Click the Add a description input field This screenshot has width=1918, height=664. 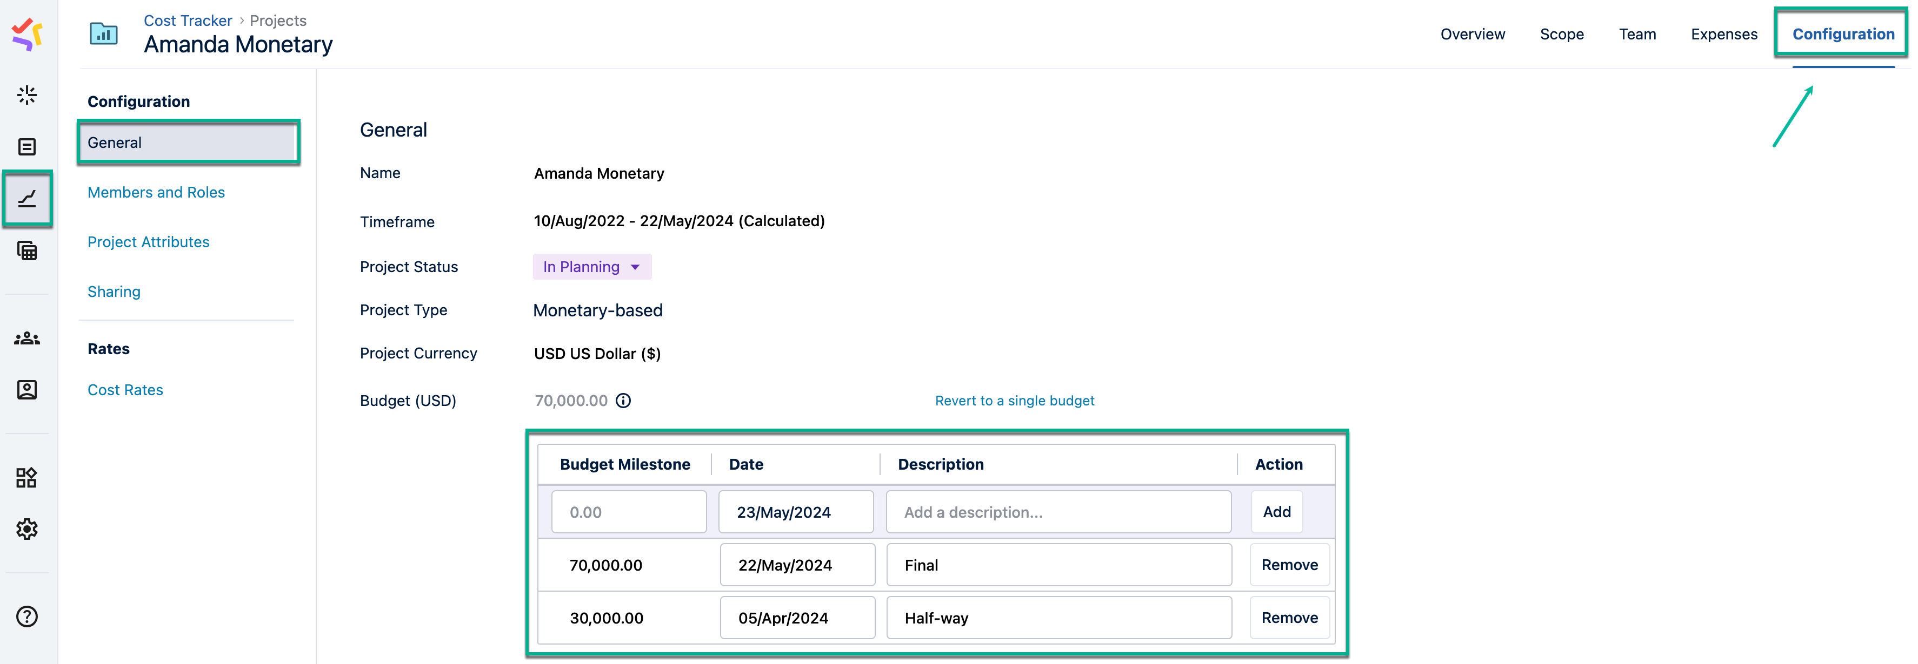click(x=1058, y=512)
